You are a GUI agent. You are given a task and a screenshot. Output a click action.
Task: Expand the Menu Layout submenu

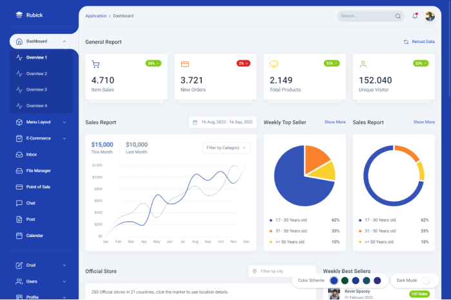(41, 122)
